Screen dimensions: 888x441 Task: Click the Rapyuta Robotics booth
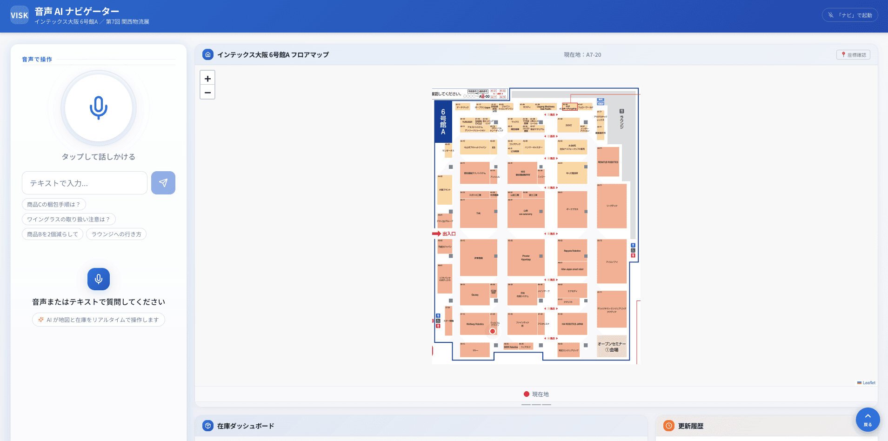pyautogui.click(x=572, y=251)
